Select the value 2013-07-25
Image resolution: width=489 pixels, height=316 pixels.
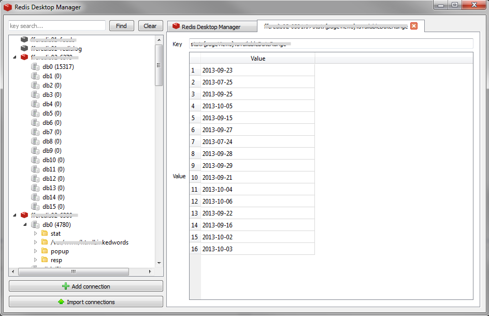(x=257, y=82)
